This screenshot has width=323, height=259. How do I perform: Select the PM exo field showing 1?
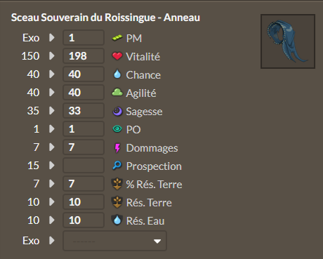click(x=84, y=38)
